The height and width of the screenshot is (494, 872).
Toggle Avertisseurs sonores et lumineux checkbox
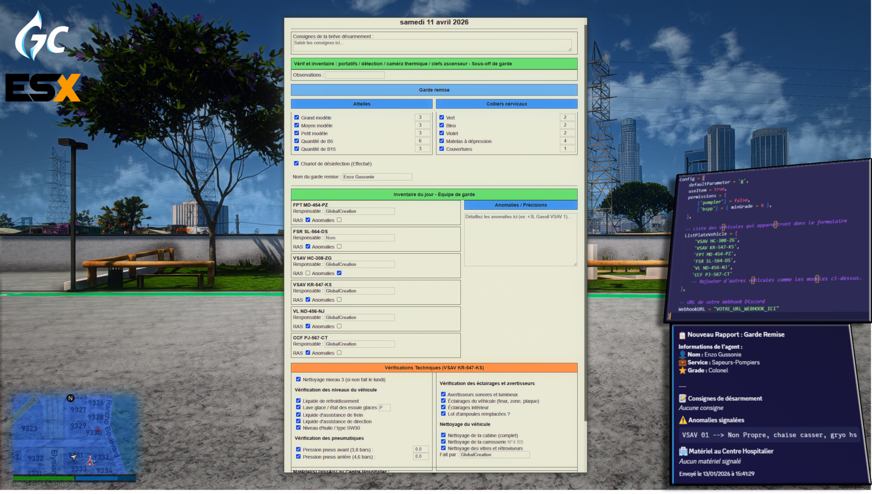point(443,394)
